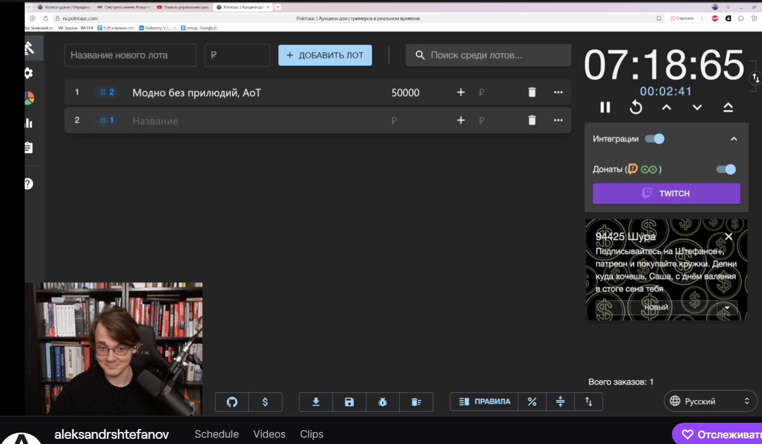Screen dimensions: 762x444
Task: Open the auction gavel page in sidebar
Action: click(29, 48)
